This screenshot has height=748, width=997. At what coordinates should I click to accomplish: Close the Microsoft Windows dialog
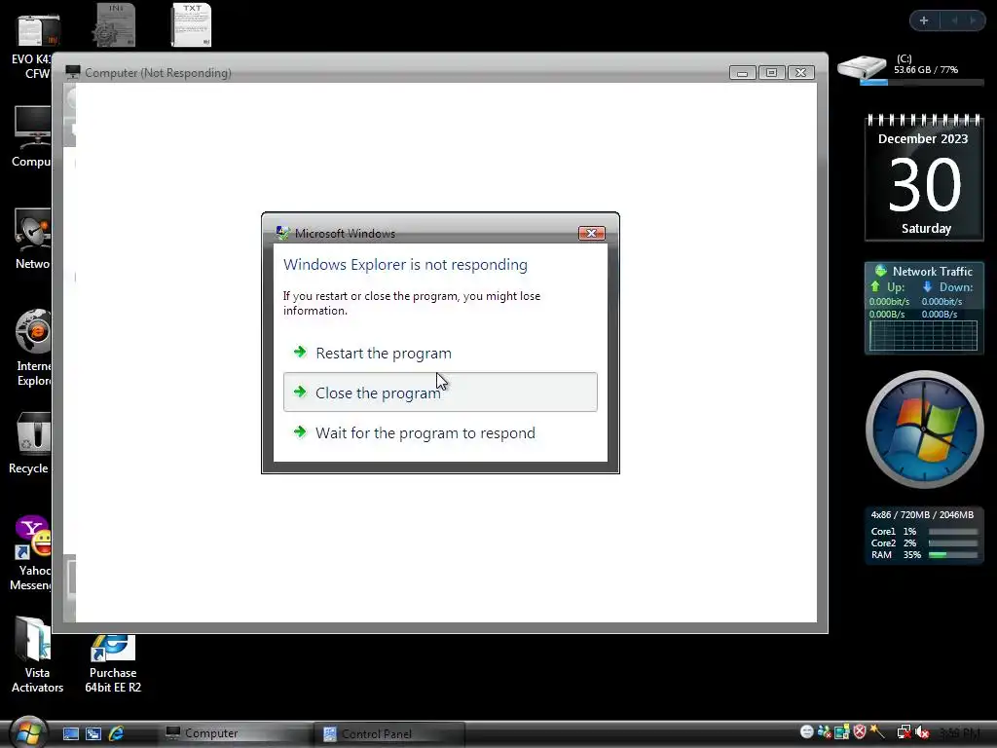(591, 234)
